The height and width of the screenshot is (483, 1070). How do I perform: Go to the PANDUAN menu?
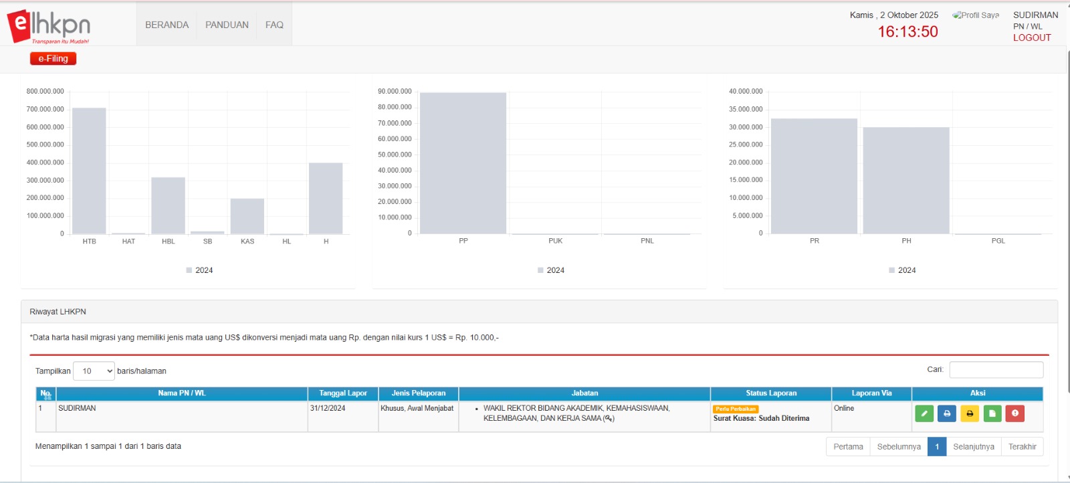(x=227, y=25)
